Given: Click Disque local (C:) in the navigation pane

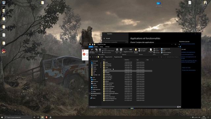Looking at the screenshot, I should (96, 93).
